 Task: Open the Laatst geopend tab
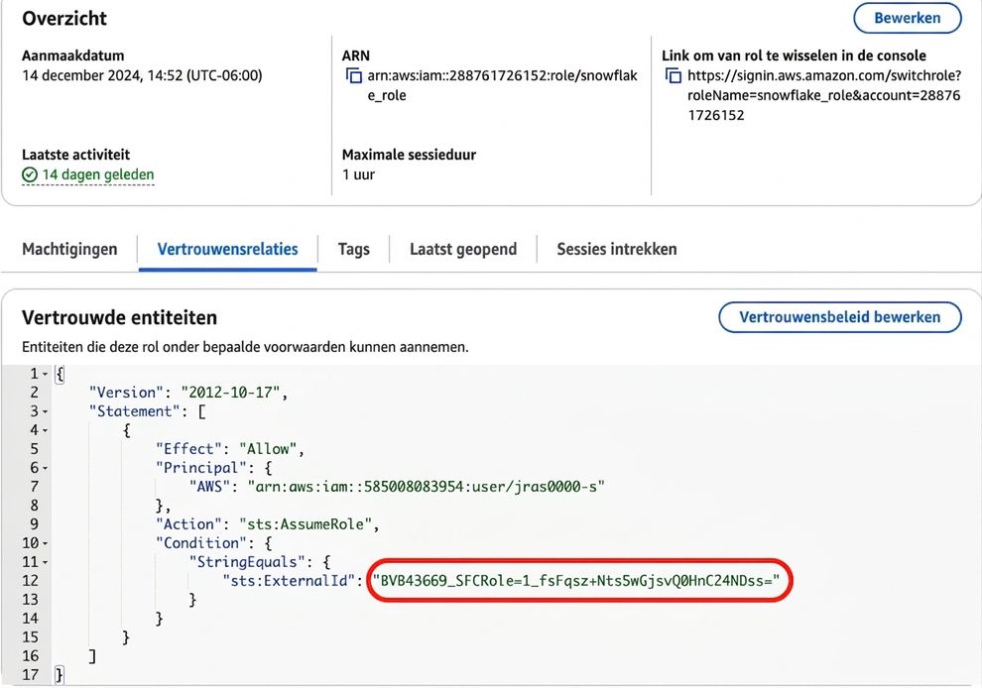pos(463,249)
